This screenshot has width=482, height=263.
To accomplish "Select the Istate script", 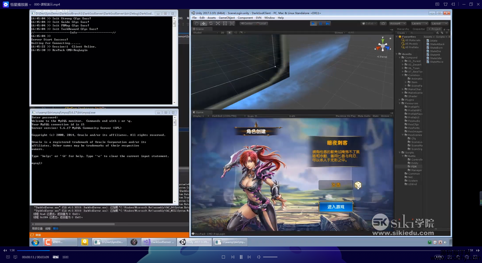I will pos(432,41).
